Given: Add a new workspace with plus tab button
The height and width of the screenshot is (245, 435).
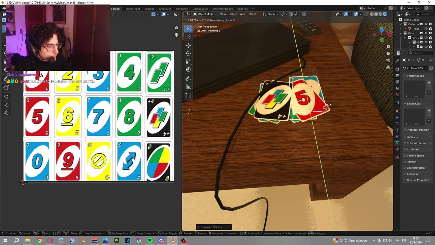Looking at the screenshot, I should 253,9.
